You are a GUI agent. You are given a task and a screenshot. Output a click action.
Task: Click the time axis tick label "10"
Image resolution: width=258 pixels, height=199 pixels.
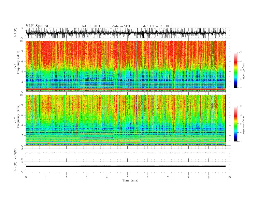pos(229,177)
